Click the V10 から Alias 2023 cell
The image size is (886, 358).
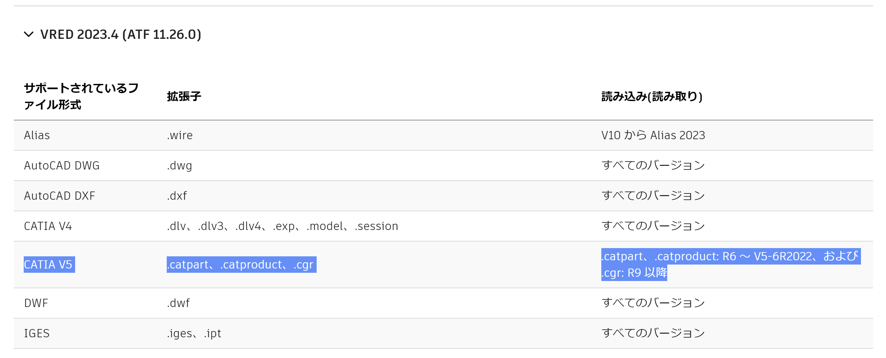click(653, 135)
